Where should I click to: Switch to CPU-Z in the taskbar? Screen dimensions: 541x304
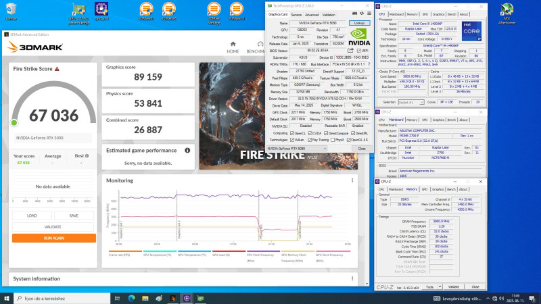point(187,298)
